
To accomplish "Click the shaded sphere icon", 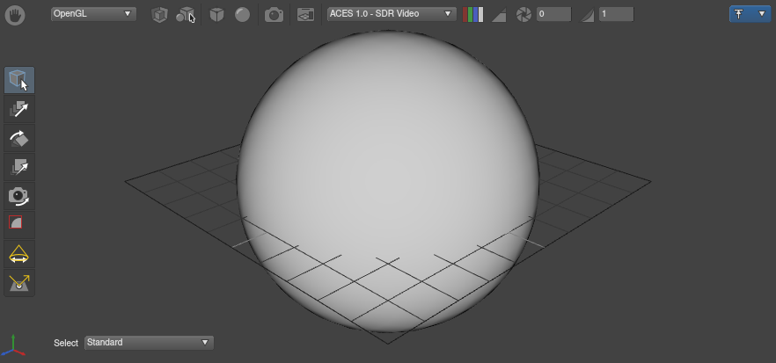I will point(243,14).
